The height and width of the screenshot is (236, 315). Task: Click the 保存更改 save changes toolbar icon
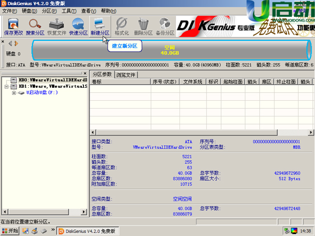[13, 26]
